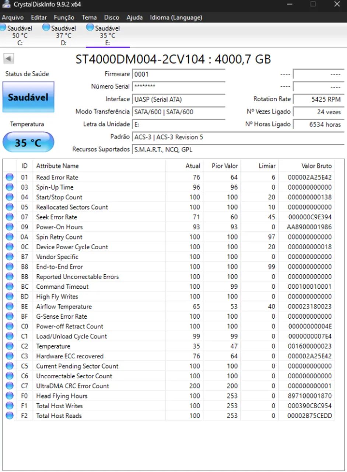This screenshot has width=347, height=472.
Task: Click raw value AA8900001986 of Power-On Hours
Action: 309,227
